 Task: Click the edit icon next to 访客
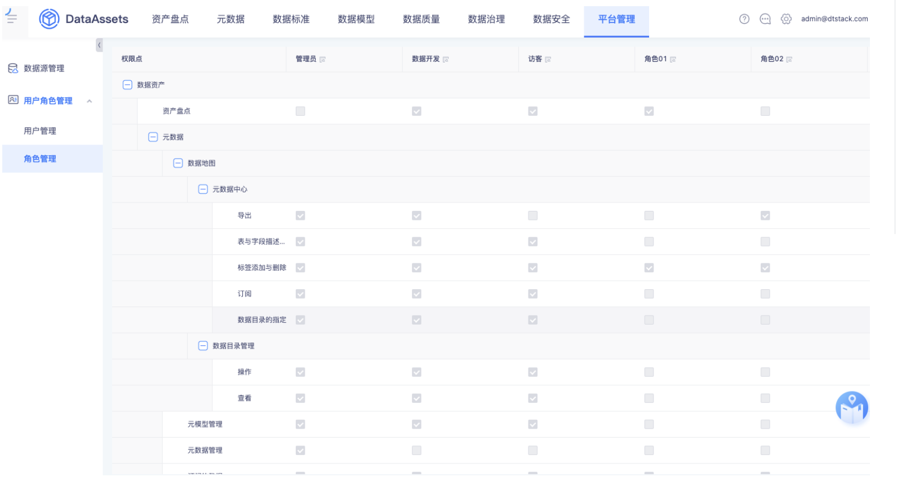pyautogui.click(x=548, y=59)
